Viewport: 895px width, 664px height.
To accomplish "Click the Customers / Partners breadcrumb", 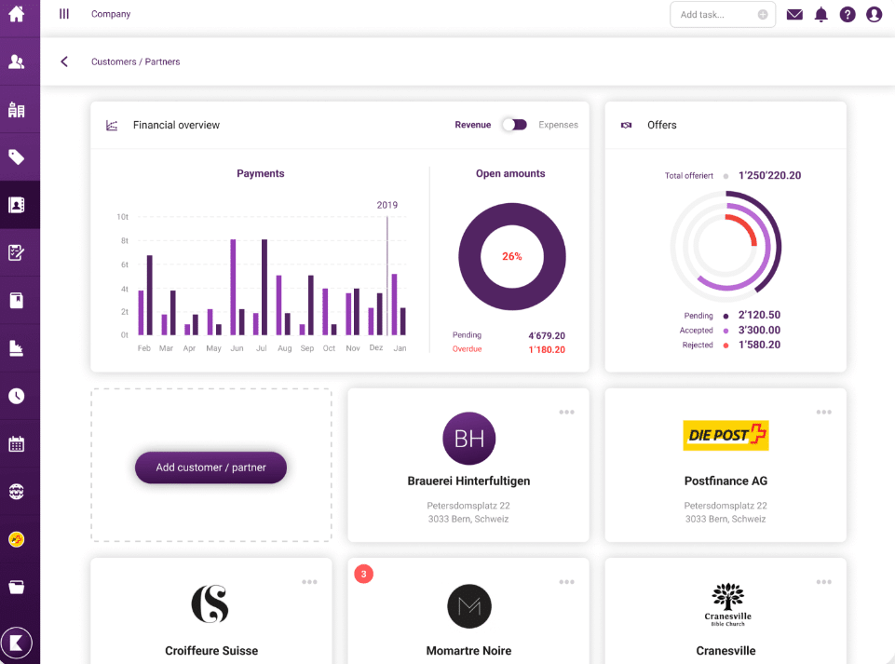I will (135, 61).
